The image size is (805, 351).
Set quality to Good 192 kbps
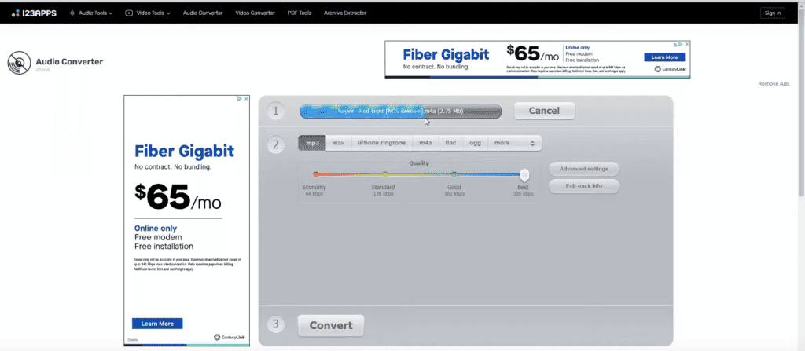[x=454, y=174]
